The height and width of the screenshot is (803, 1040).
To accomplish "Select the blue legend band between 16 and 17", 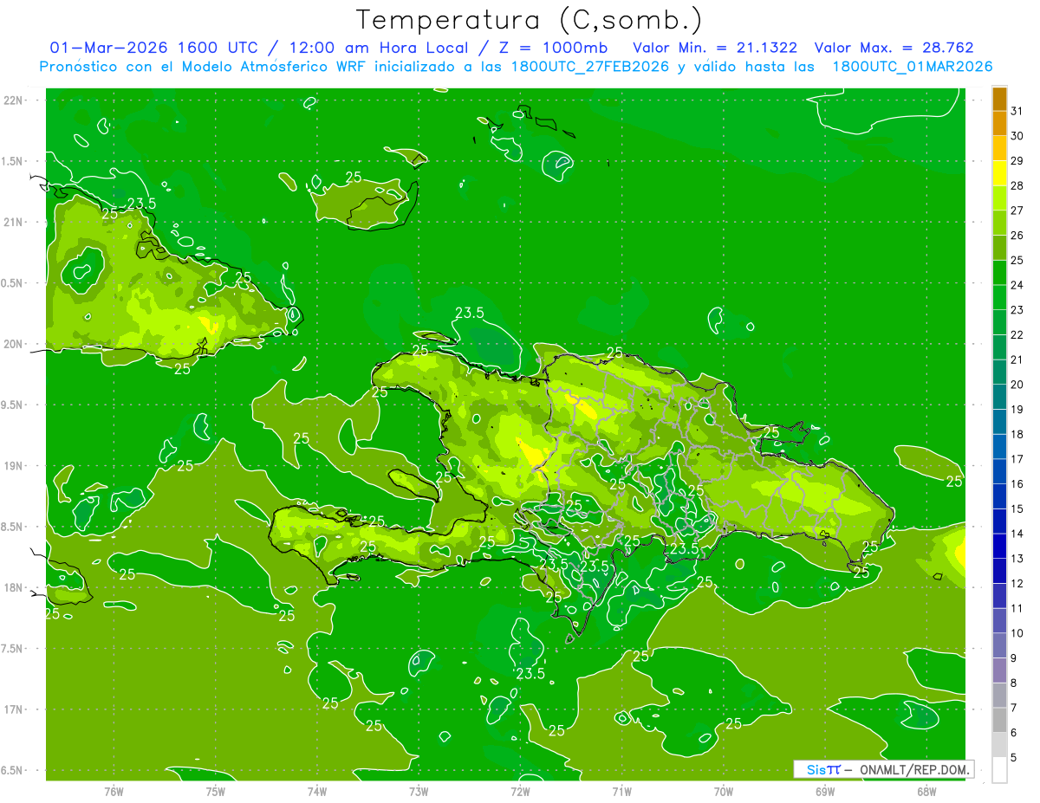I will click(999, 472).
